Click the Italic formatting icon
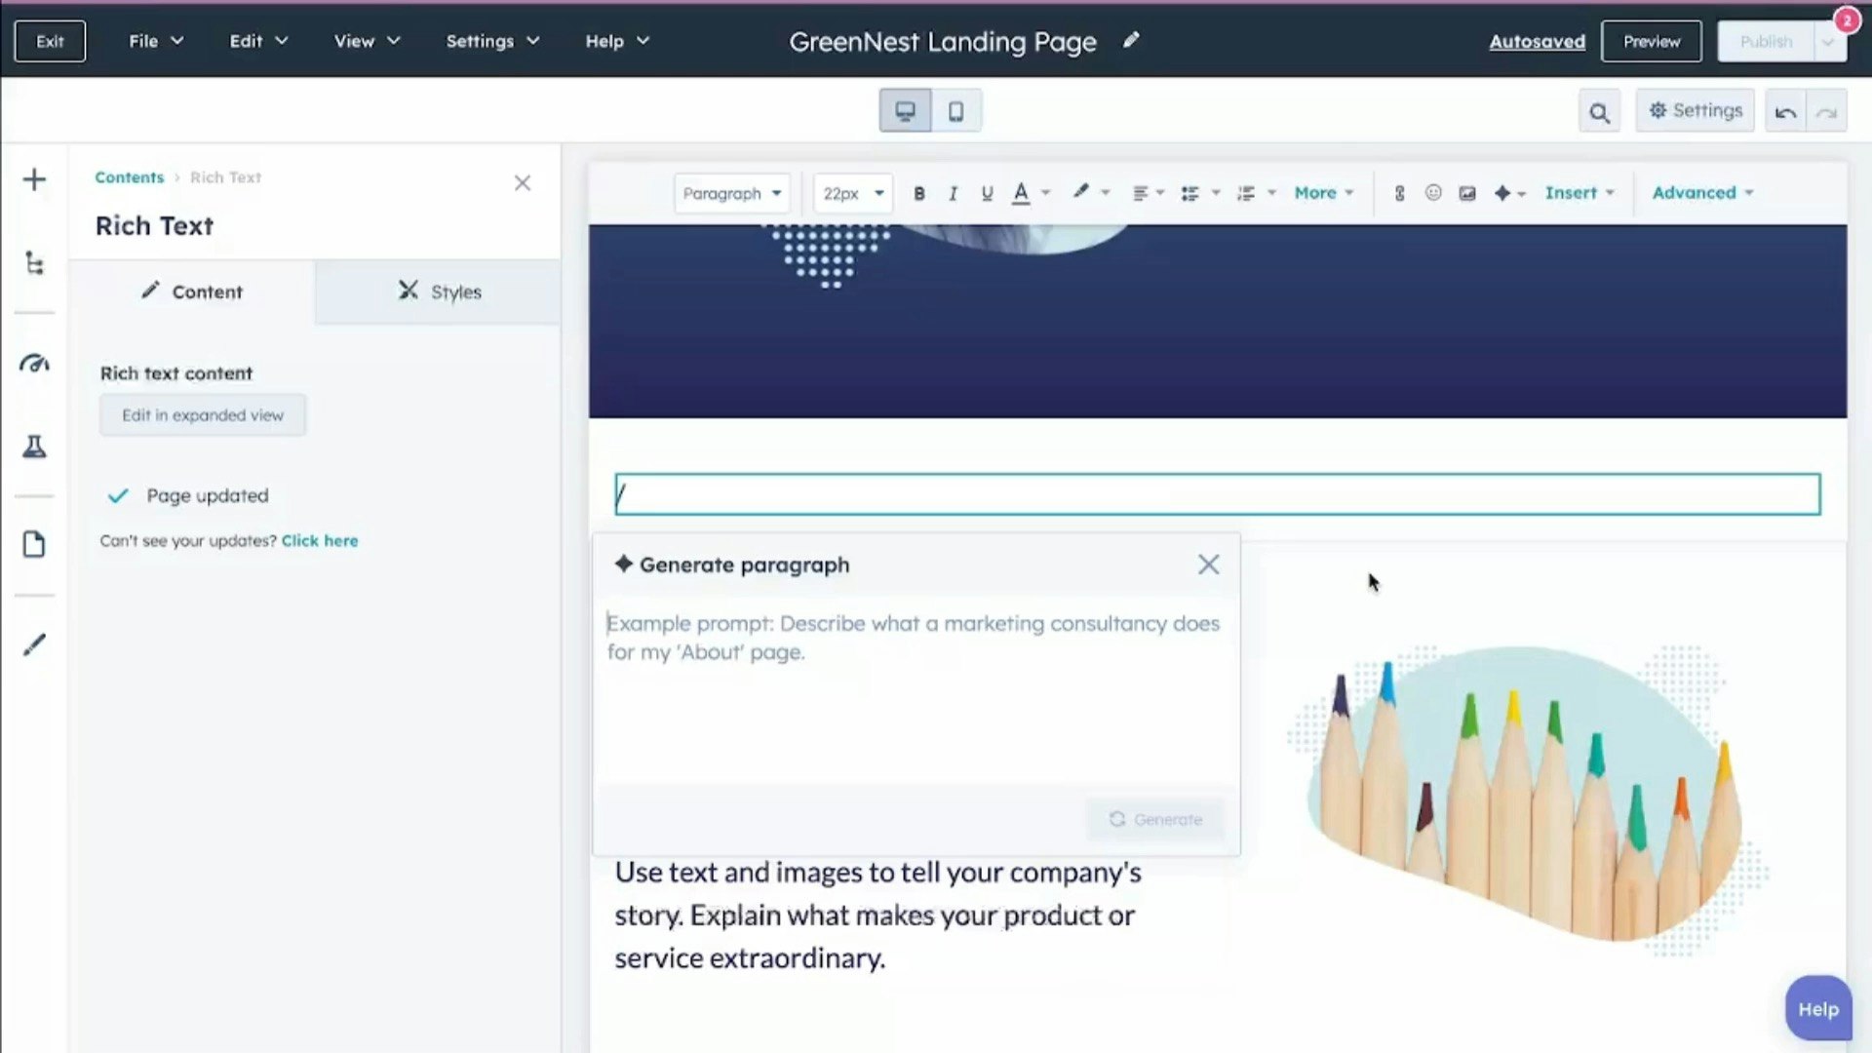Image resolution: width=1872 pixels, height=1053 pixels. click(x=953, y=193)
